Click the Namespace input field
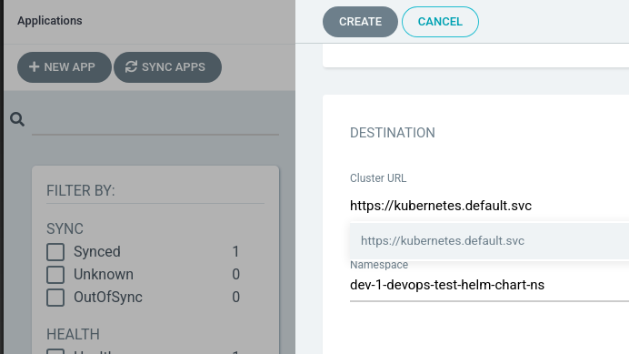The image size is (629, 354). pos(489,285)
